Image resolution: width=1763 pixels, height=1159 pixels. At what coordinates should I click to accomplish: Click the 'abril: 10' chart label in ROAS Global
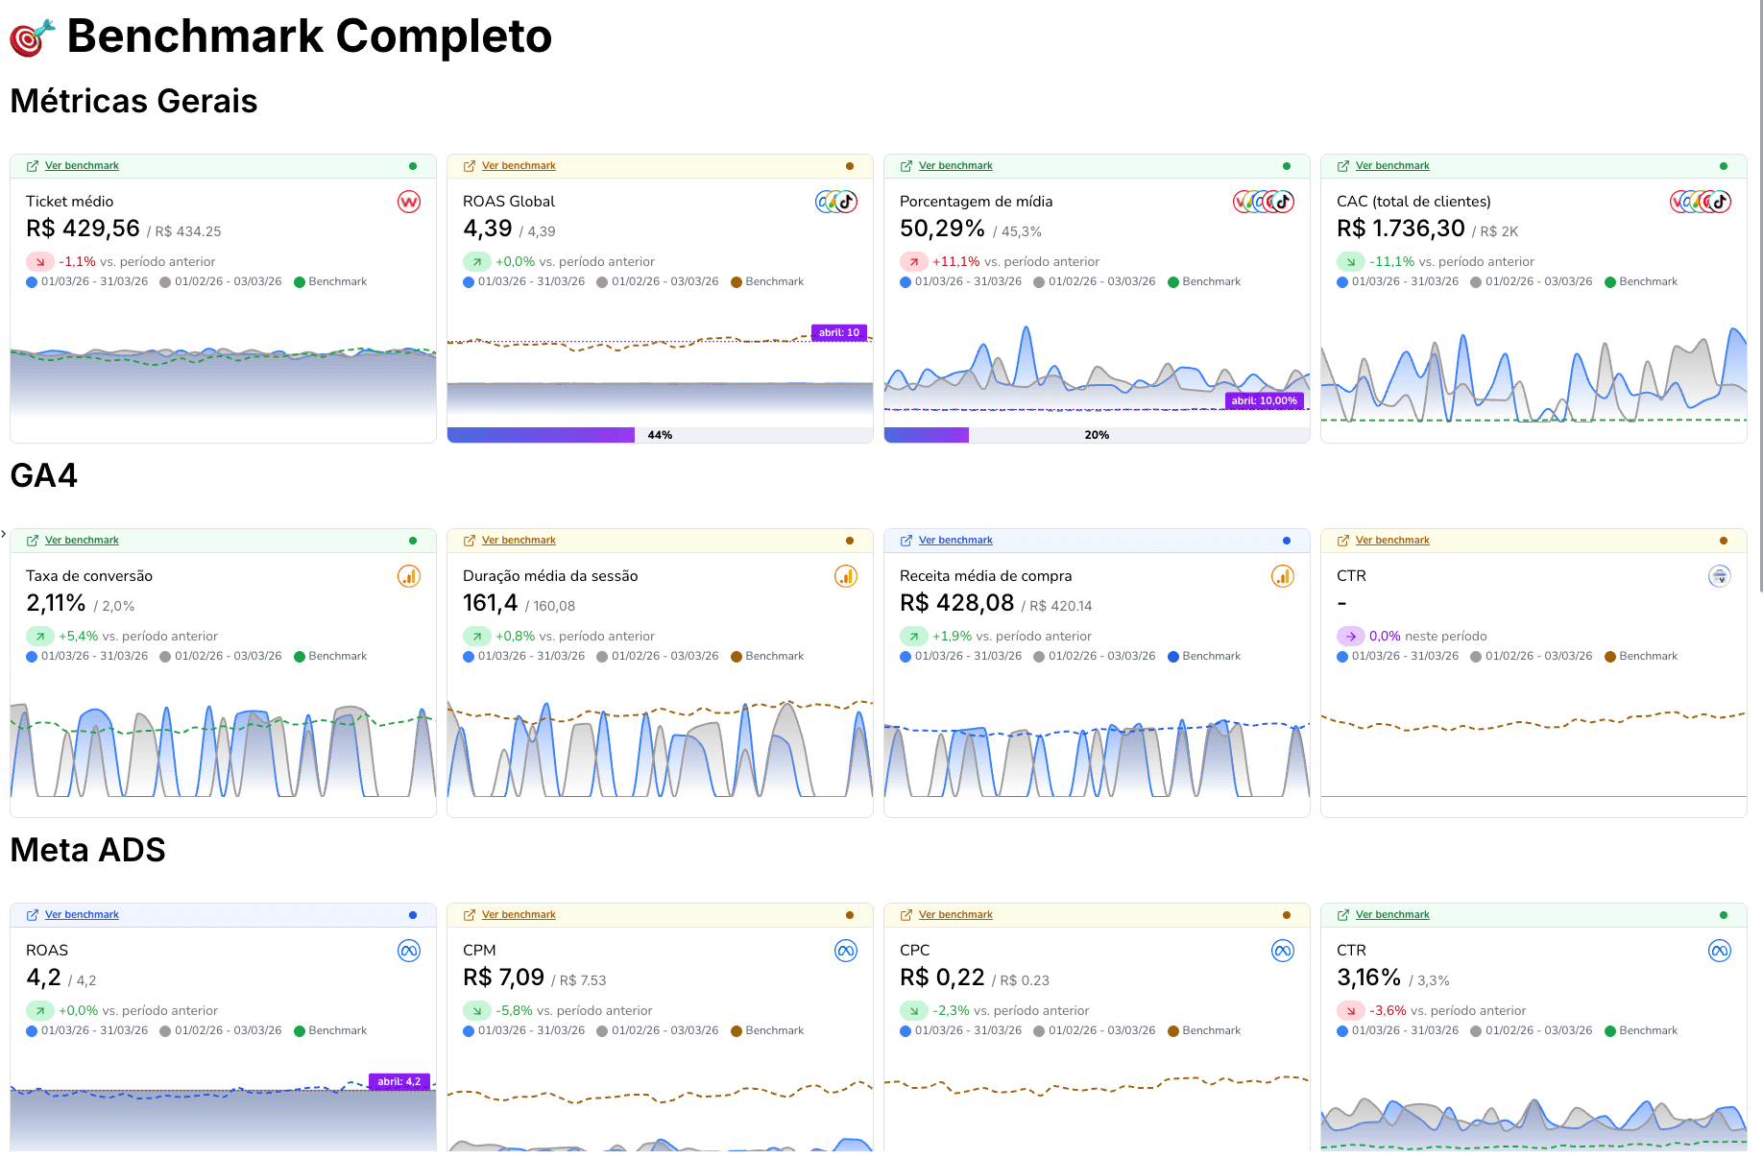point(839,333)
